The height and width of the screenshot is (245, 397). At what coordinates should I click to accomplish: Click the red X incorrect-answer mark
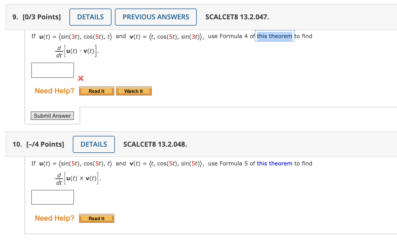(80, 78)
